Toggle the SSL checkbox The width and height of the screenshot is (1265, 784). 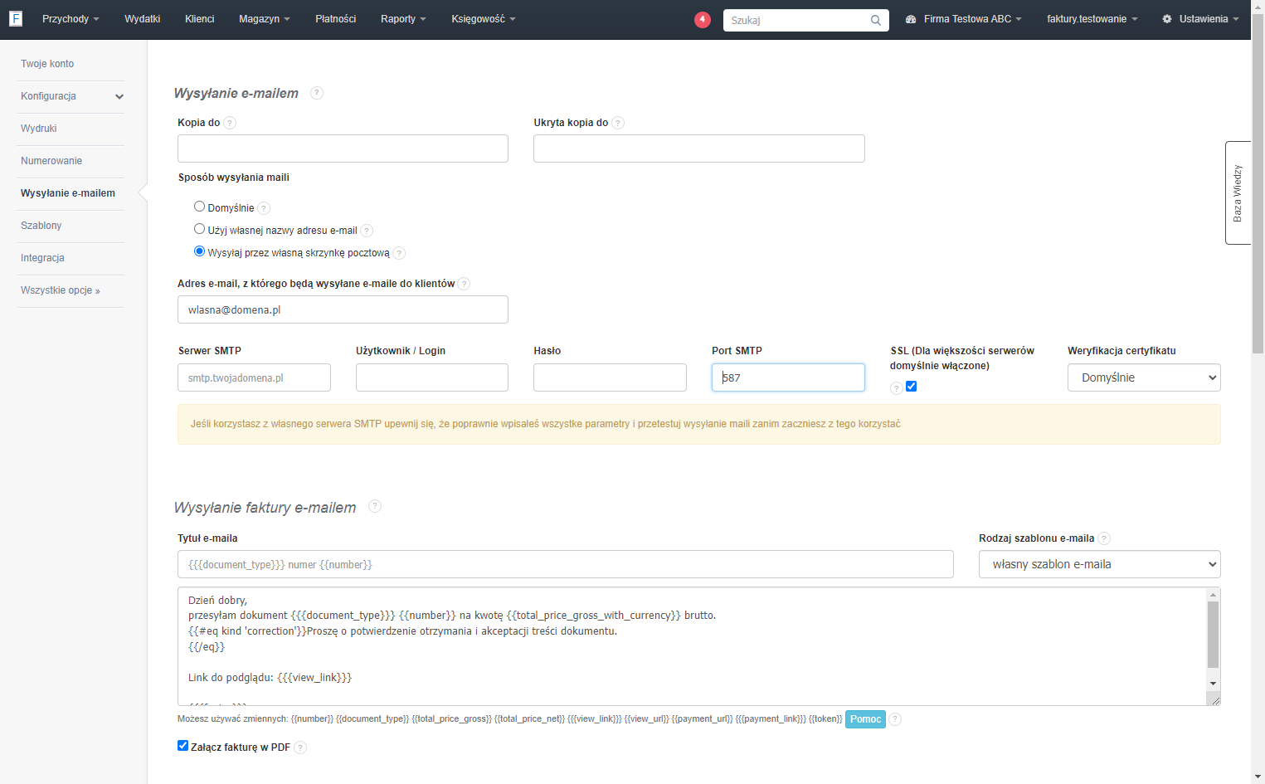click(911, 386)
